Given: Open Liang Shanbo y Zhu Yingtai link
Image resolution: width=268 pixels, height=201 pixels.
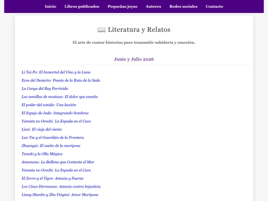Looking at the screenshot, I should coord(60,195).
